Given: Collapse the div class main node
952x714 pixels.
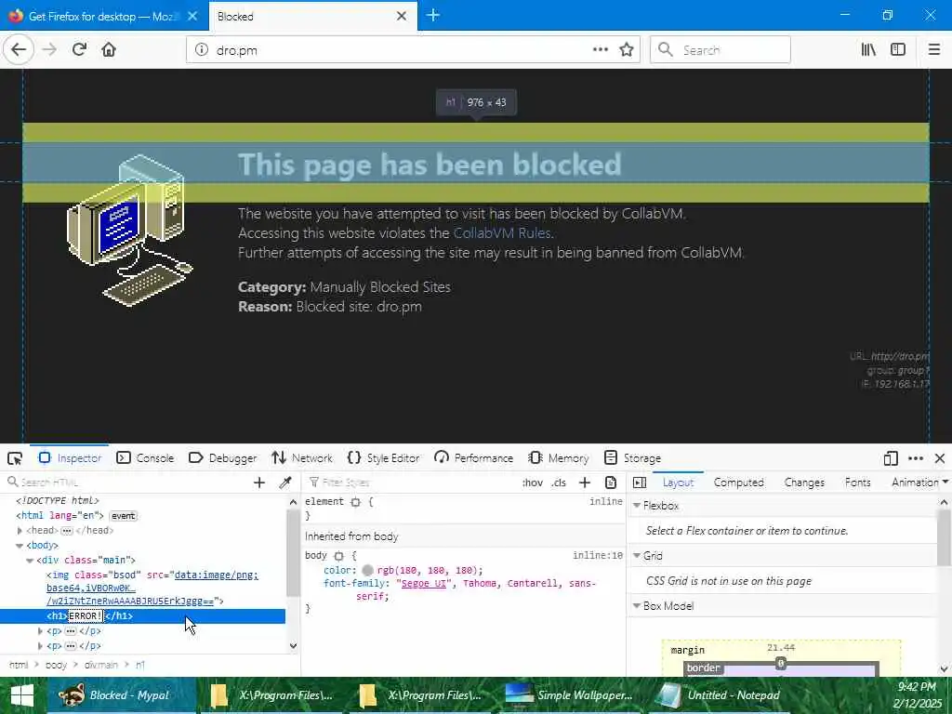Looking at the screenshot, I should pyautogui.click(x=30, y=561).
